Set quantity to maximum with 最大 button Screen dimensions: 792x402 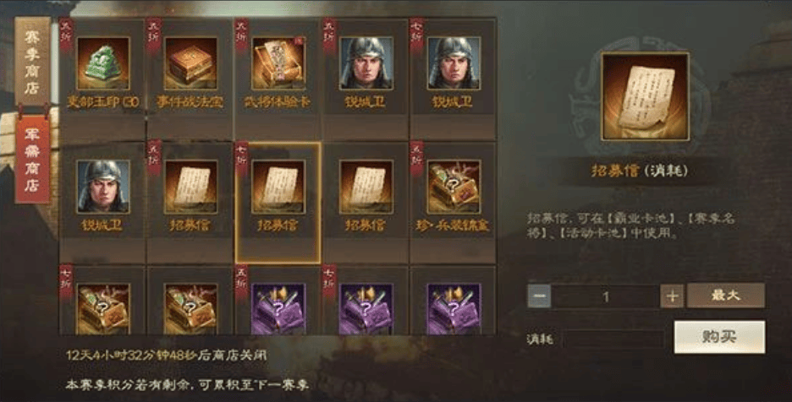coord(726,296)
